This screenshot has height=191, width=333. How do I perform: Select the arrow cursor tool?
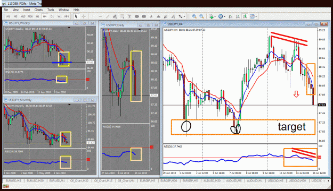[x=76, y=16]
